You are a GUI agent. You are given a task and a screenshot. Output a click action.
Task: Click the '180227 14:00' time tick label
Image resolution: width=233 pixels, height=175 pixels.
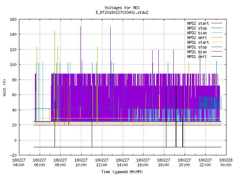[122, 163]
